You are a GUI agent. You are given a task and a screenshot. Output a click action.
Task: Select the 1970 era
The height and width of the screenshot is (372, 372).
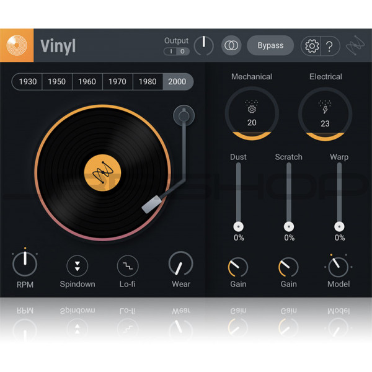[x=117, y=82]
